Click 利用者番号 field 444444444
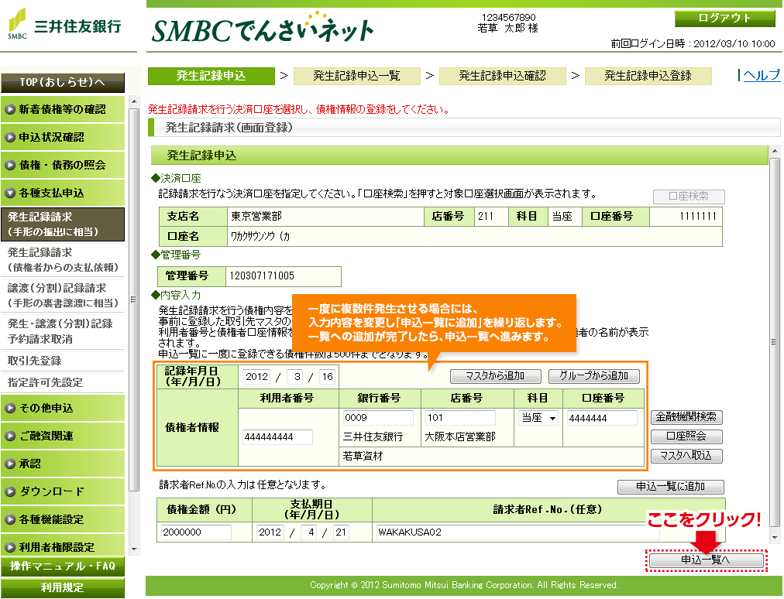 click(x=277, y=437)
